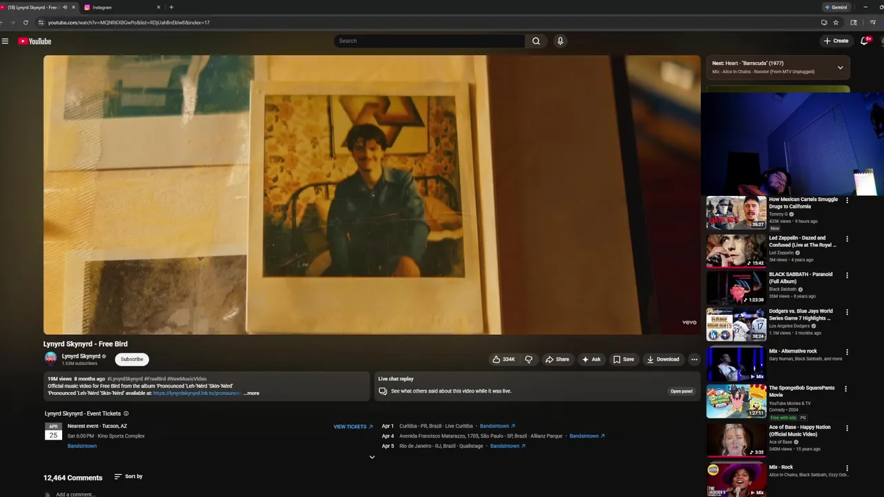The height and width of the screenshot is (497, 884).
Task: Click the search magnifier button
Action: point(536,41)
